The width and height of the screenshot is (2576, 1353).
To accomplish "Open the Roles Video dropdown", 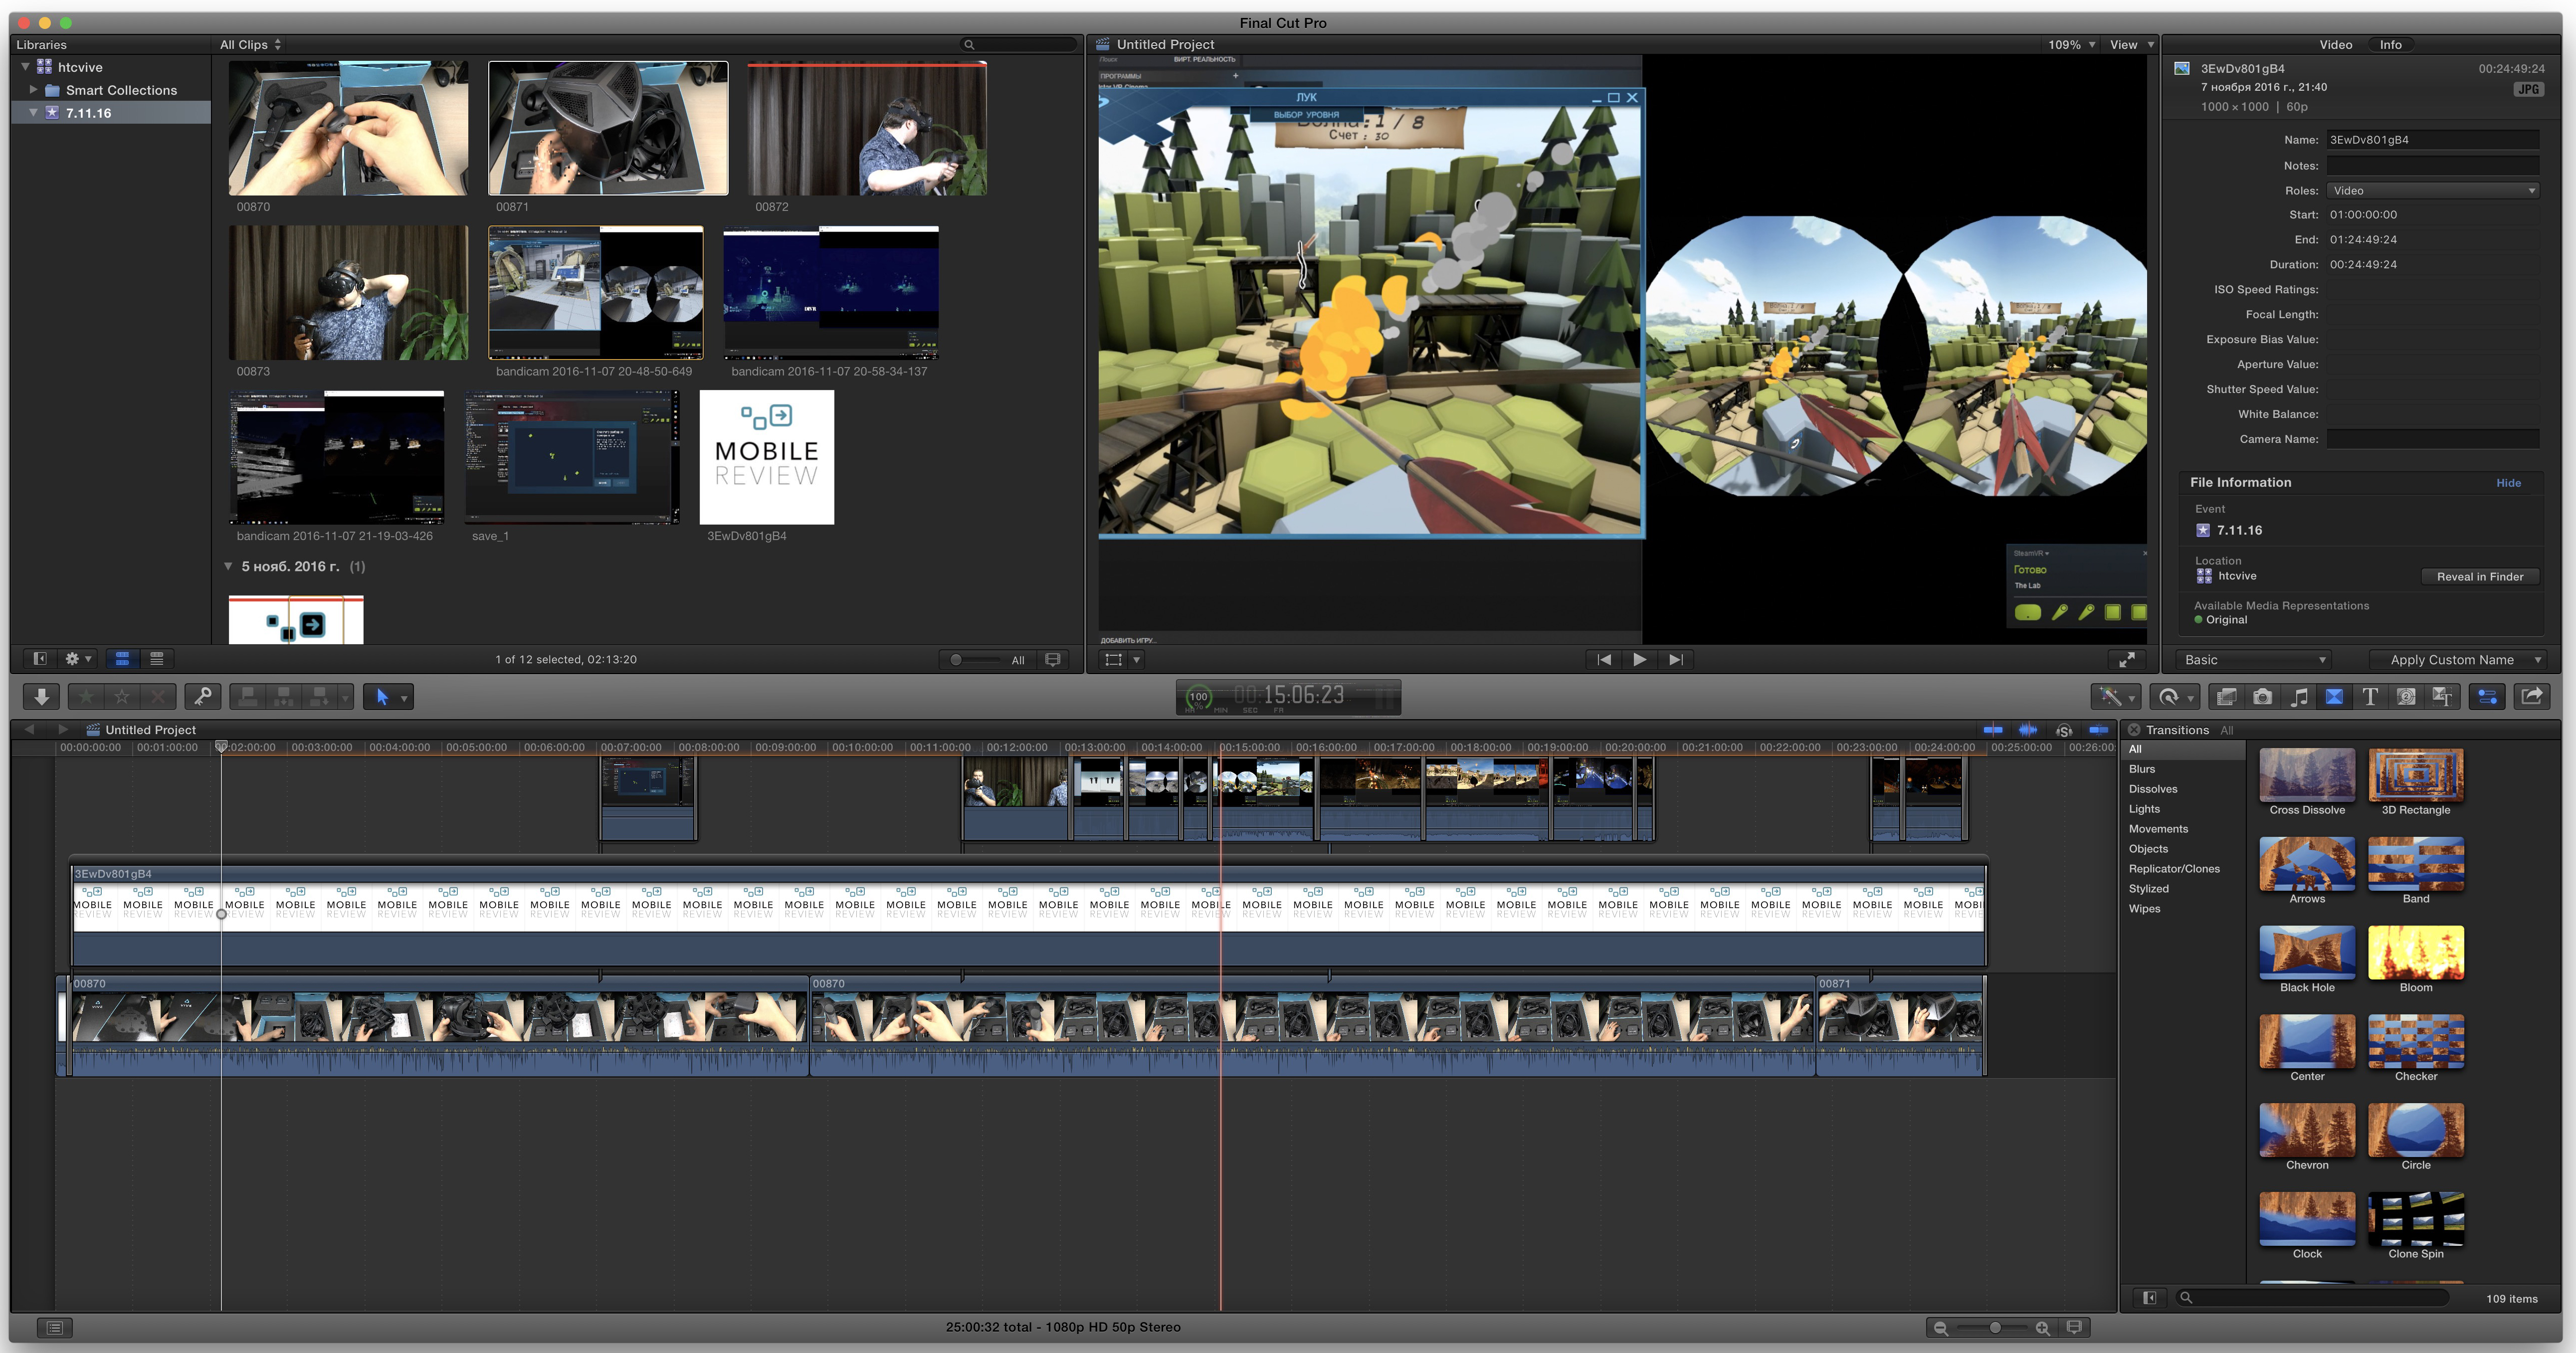I will tap(2432, 190).
